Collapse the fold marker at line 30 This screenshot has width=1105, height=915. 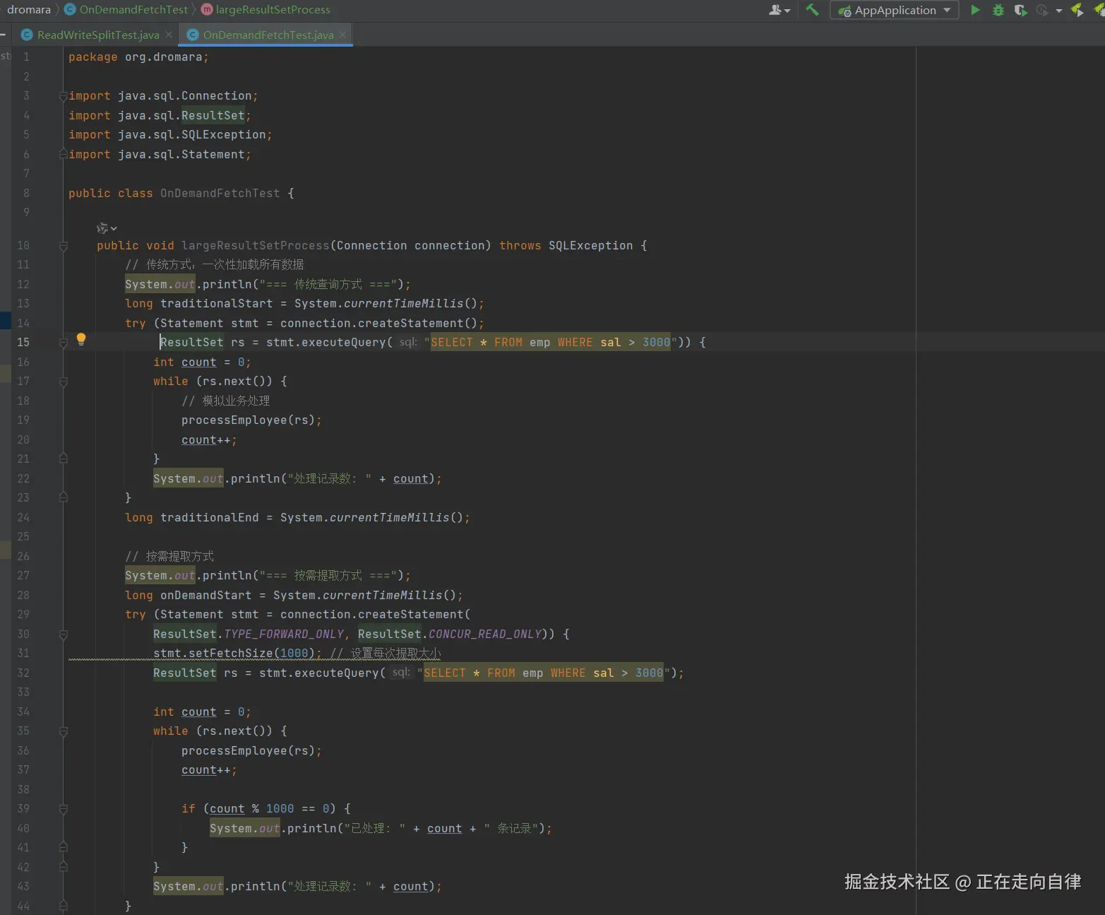(x=63, y=634)
